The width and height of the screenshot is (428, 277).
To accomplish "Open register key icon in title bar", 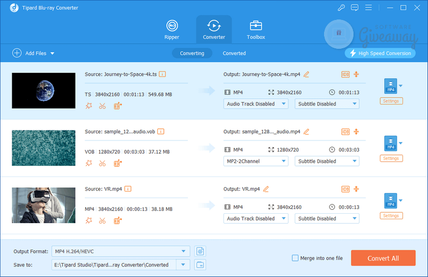I will tap(341, 8).
